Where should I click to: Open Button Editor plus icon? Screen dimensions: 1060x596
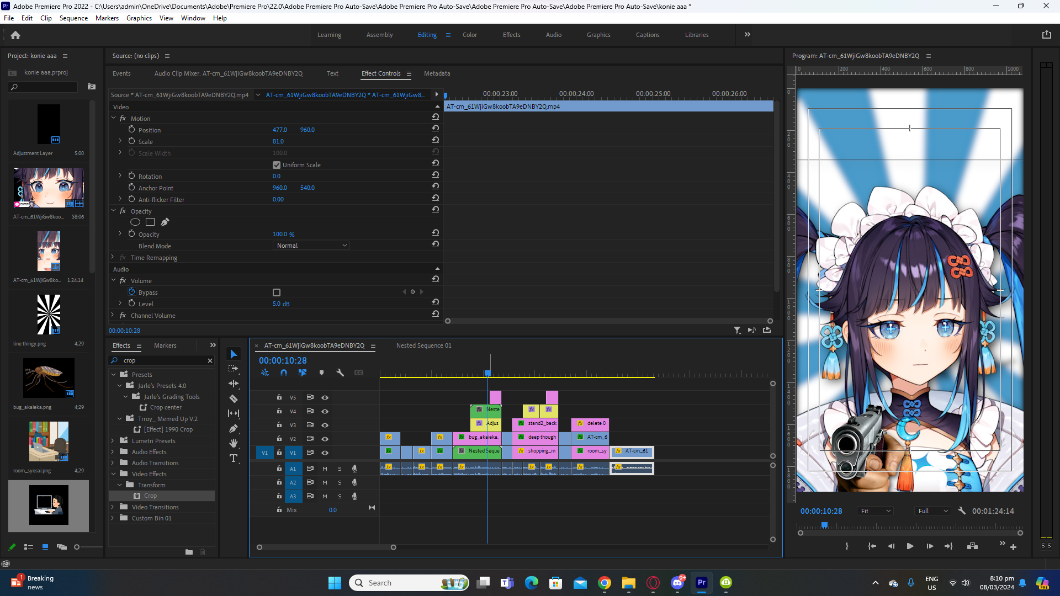1013,547
